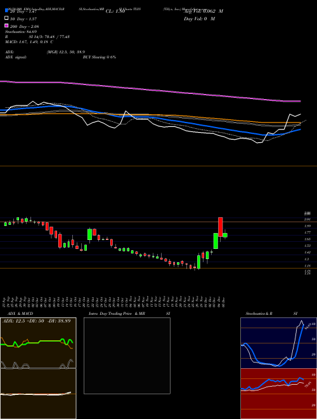The height and width of the screenshot is (419, 317).
Task: Click the 'ADX: 12.5 +DY: 50 -DY: 38.89' header
Action: coord(37,321)
